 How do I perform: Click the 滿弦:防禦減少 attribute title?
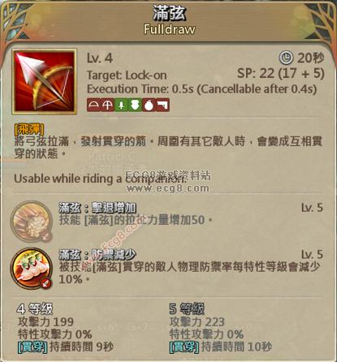tap(97, 255)
